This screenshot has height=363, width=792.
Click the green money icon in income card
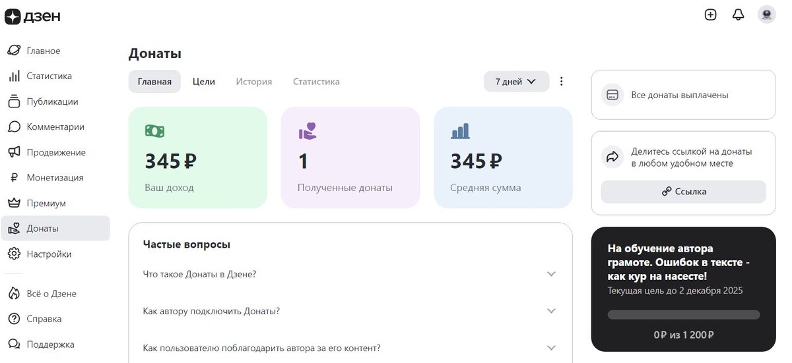(x=154, y=131)
